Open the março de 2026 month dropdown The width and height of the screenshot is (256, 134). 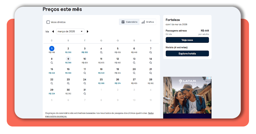pos(70,31)
